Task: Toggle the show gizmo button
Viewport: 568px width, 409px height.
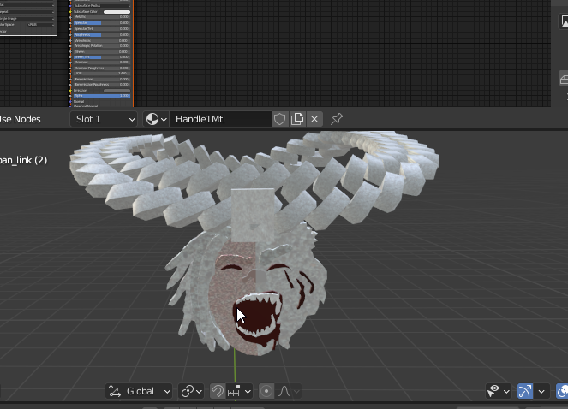Action: [525, 391]
